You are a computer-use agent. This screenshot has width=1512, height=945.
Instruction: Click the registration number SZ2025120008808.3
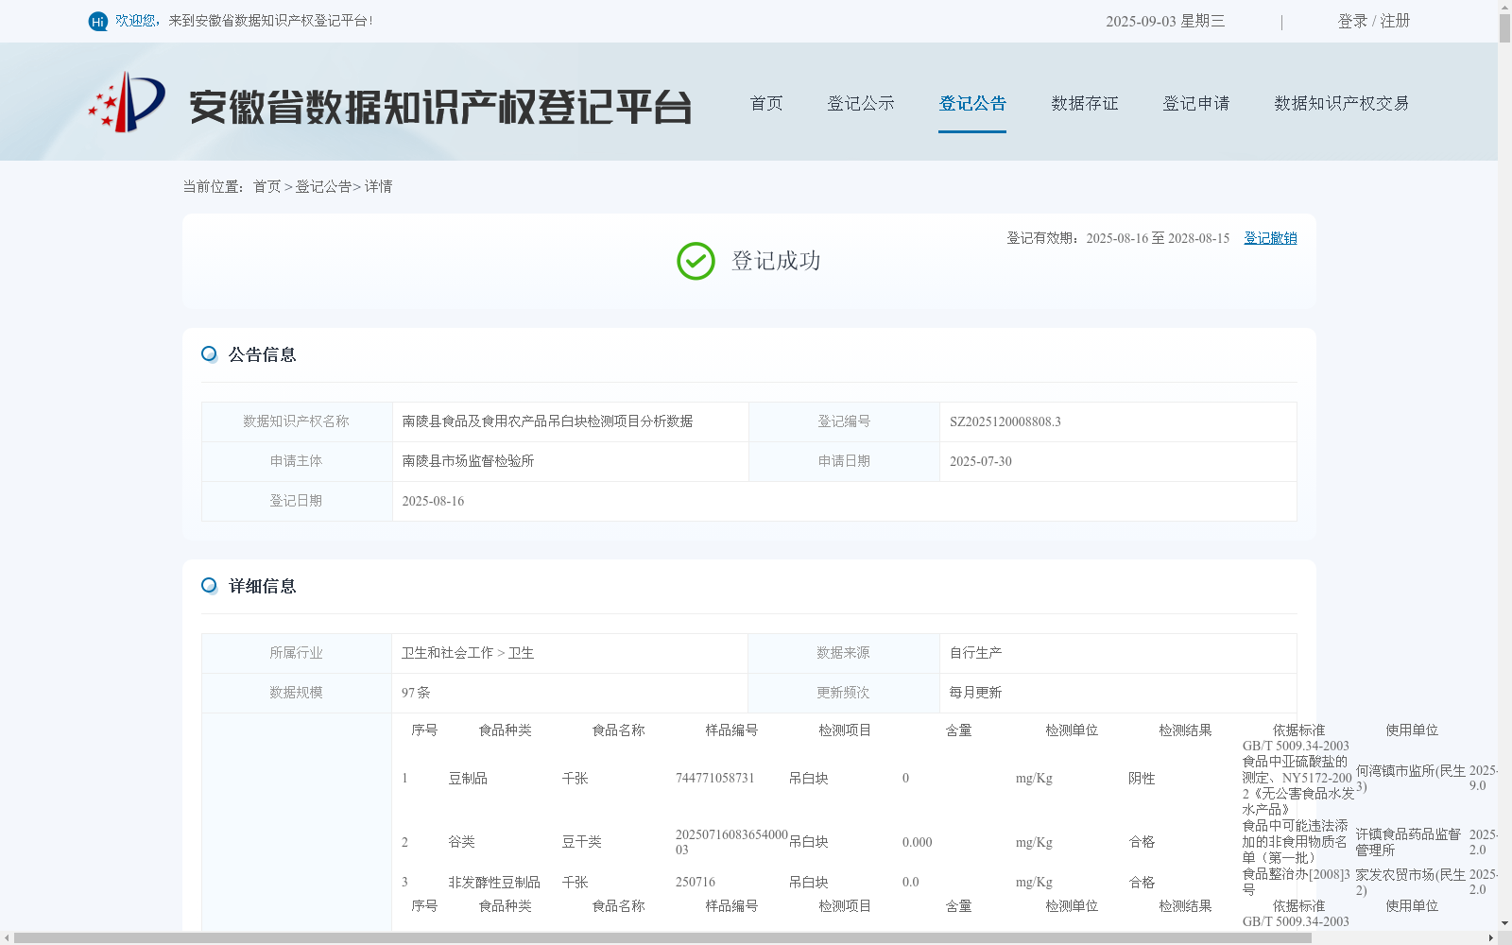1005,421
